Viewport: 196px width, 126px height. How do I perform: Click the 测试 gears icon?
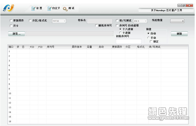click(65, 9)
